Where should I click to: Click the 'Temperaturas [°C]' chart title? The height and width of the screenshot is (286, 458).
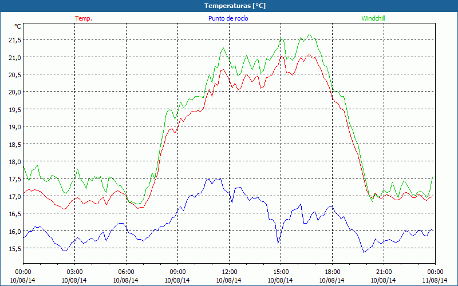pos(235,6)
